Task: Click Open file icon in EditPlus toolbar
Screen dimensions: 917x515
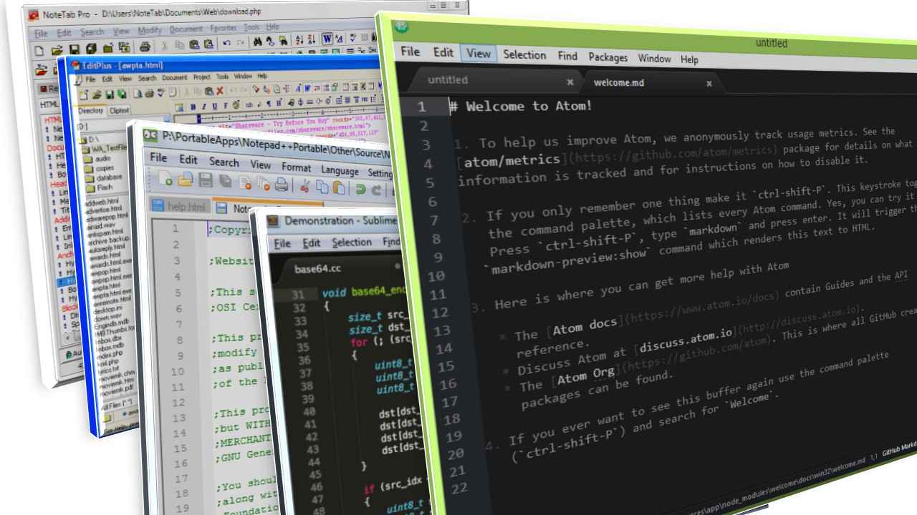Action: pyautogui.click(x=97, y=94)
